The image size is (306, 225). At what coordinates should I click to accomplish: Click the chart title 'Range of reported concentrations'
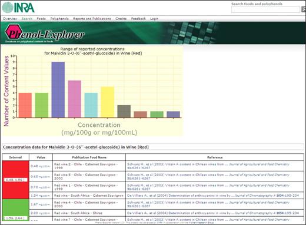[92, 49]
